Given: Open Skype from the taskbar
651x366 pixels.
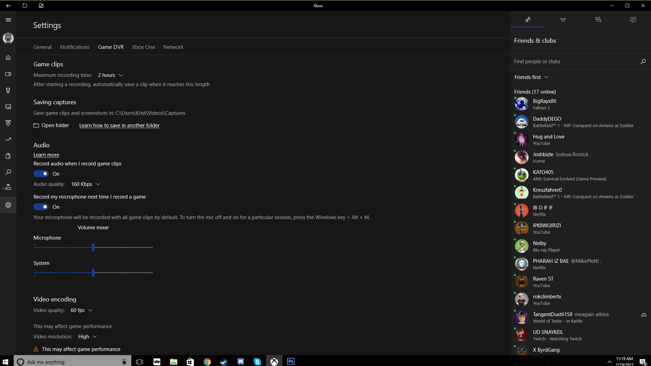Looking at the screenshot, I should coord(257,362).
